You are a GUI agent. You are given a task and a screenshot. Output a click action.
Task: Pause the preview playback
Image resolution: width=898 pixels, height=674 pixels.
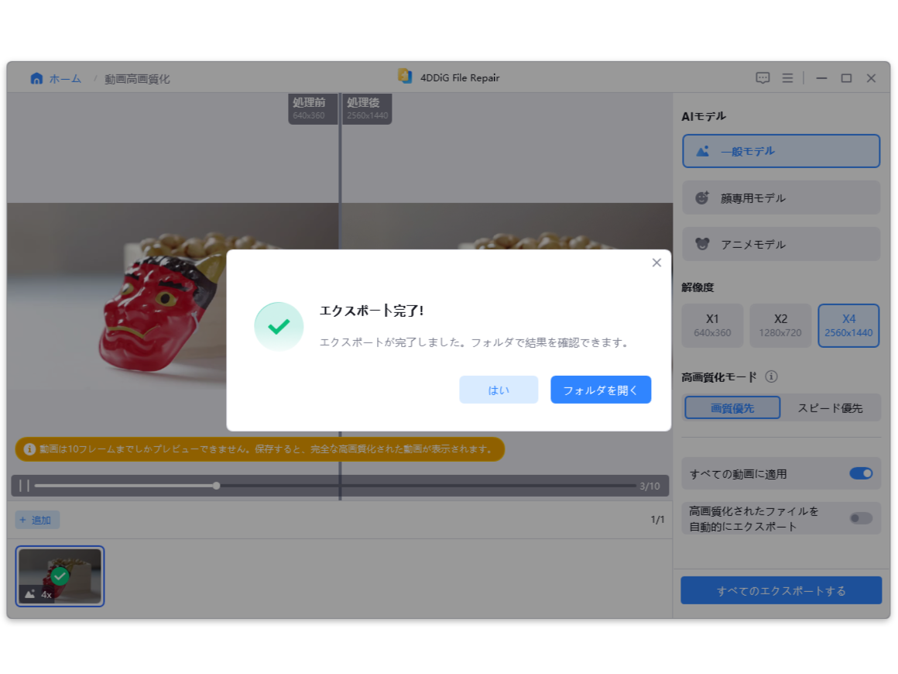coord(24,486)
